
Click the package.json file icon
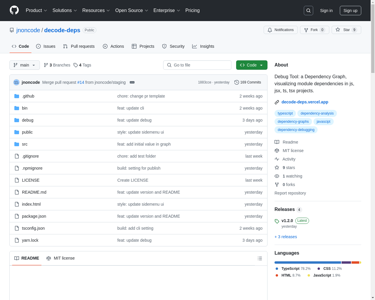coord(17,216)
